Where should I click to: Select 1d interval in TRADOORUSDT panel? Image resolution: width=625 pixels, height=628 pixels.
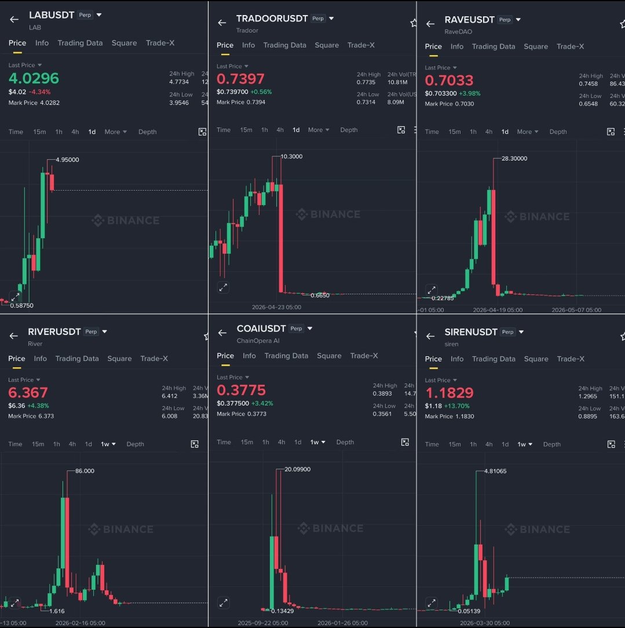click(296, 130)
